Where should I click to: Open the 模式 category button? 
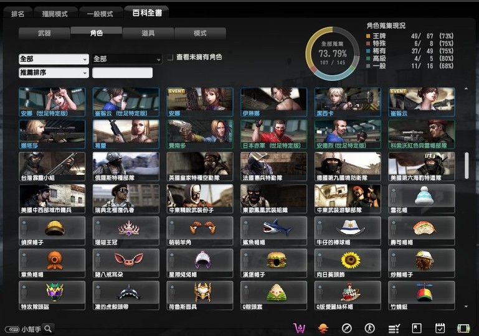pyautogui.click(x=200, y=33)
